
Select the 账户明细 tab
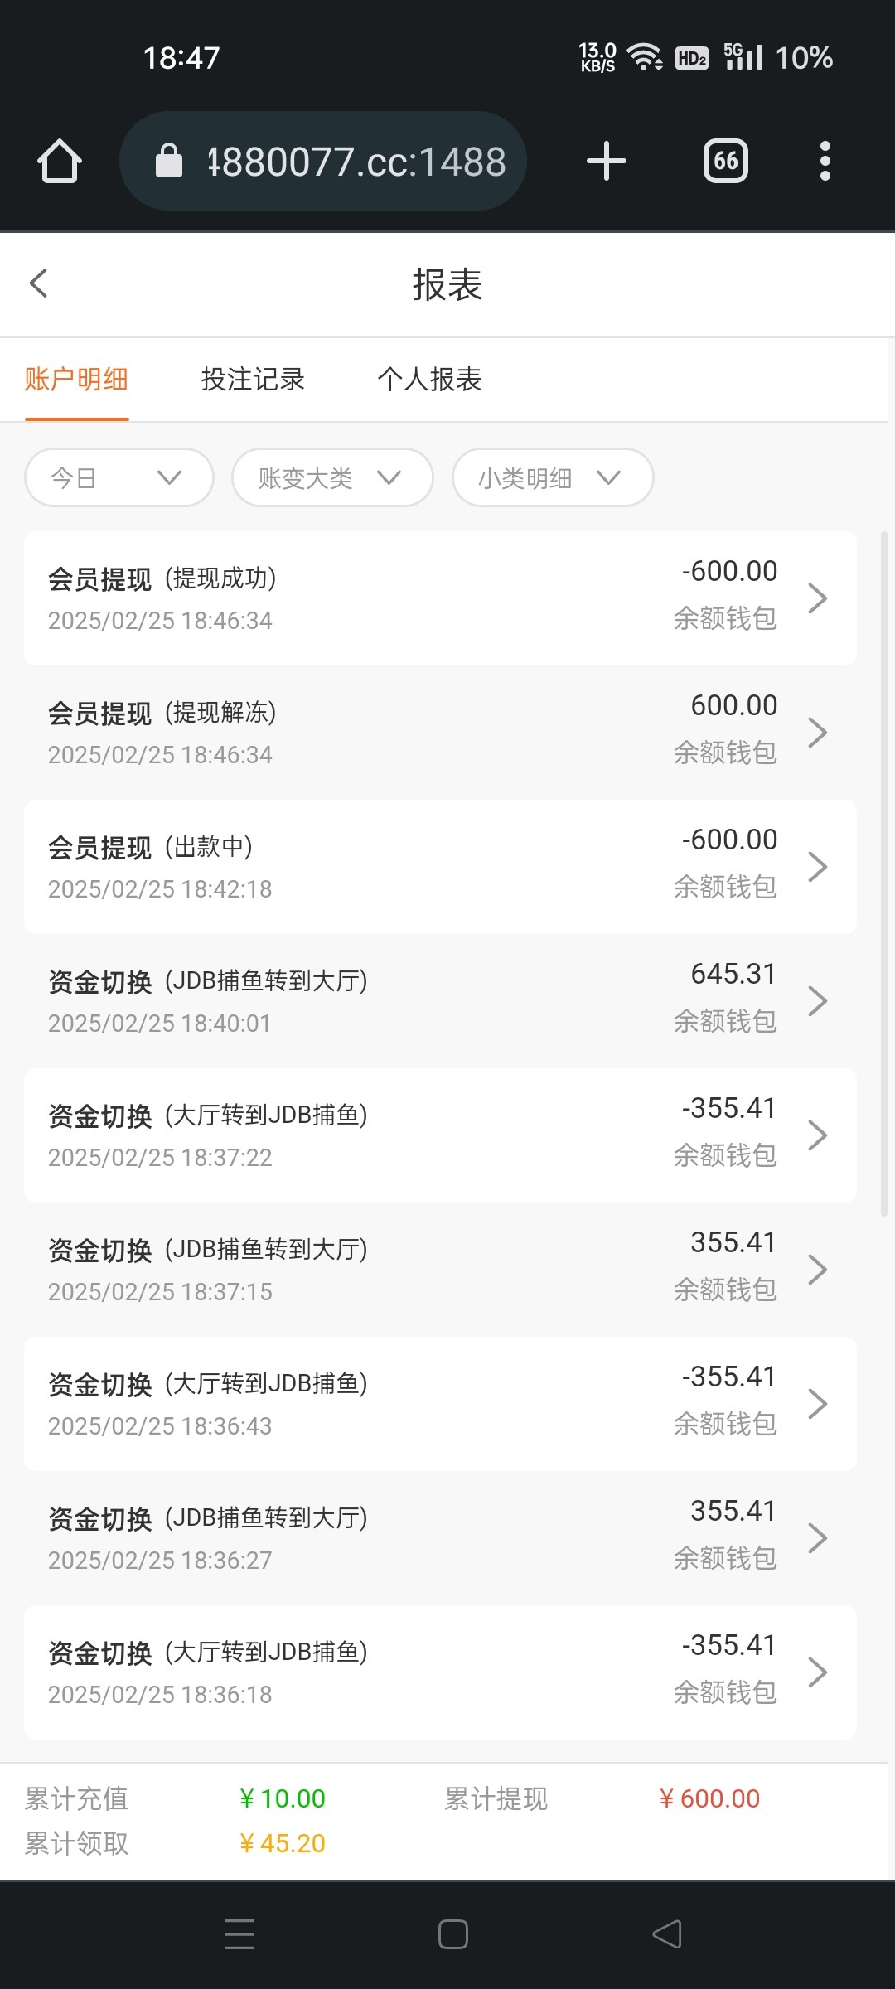point(76,380)
